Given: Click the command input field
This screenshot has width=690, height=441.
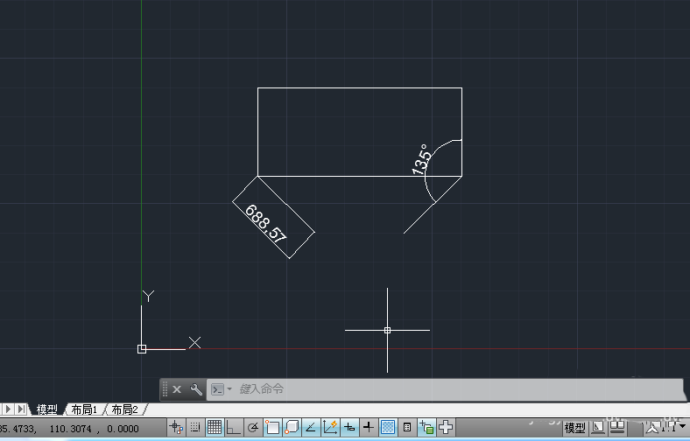Looking at the screenshot, I should click(x=445, y=389).
